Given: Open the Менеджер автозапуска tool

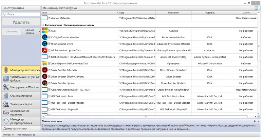Looking at the screenshot, I should coord(21,70).
